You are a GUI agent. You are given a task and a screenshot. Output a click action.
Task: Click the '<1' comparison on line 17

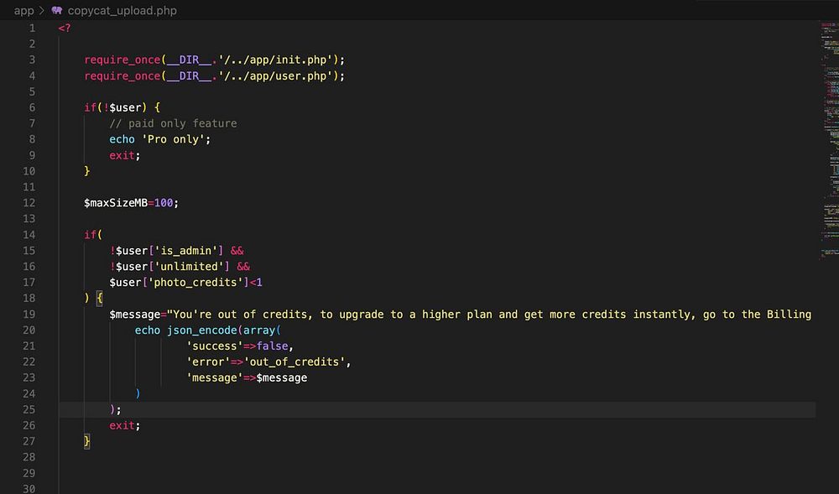click(x=256, y=283)
